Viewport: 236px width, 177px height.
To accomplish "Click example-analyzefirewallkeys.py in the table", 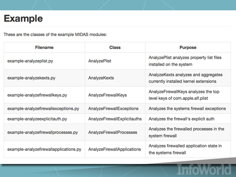I will (x=37, y=95).
